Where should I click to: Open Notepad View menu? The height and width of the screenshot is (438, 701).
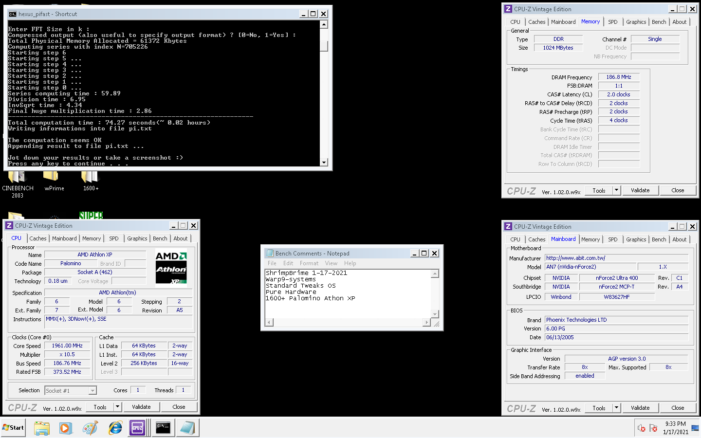coord(331,263)
